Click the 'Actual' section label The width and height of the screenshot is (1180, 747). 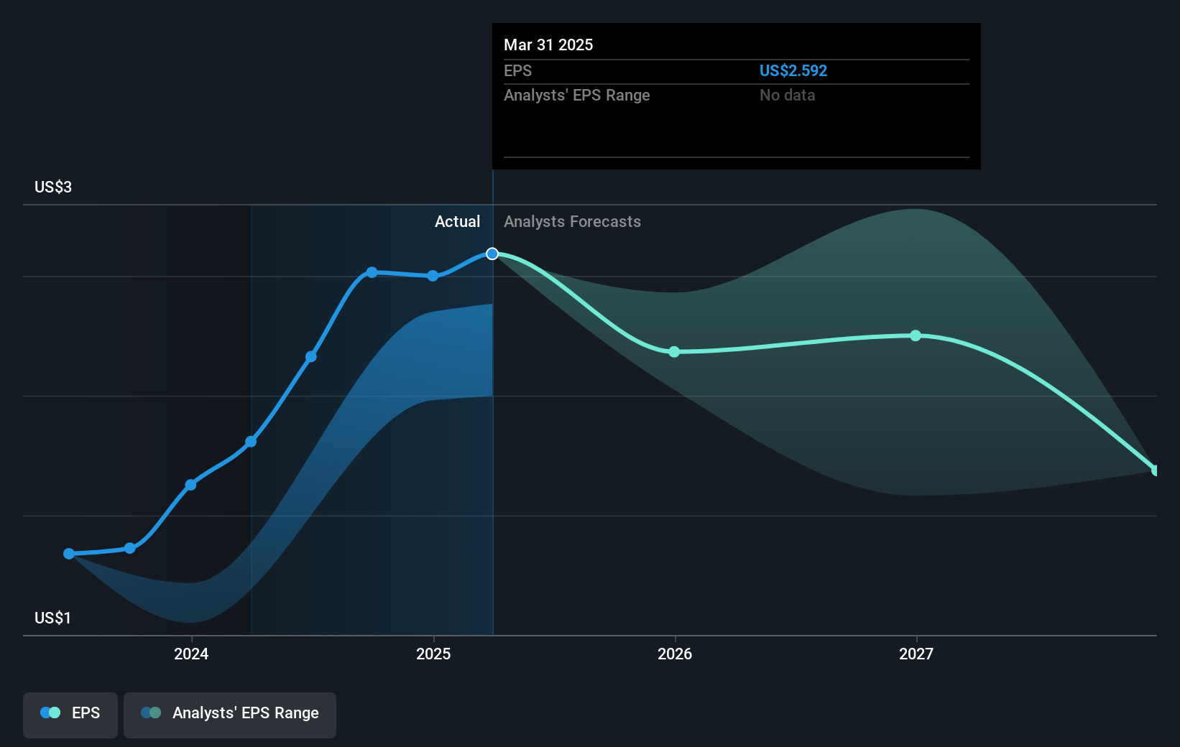(457, 221)
